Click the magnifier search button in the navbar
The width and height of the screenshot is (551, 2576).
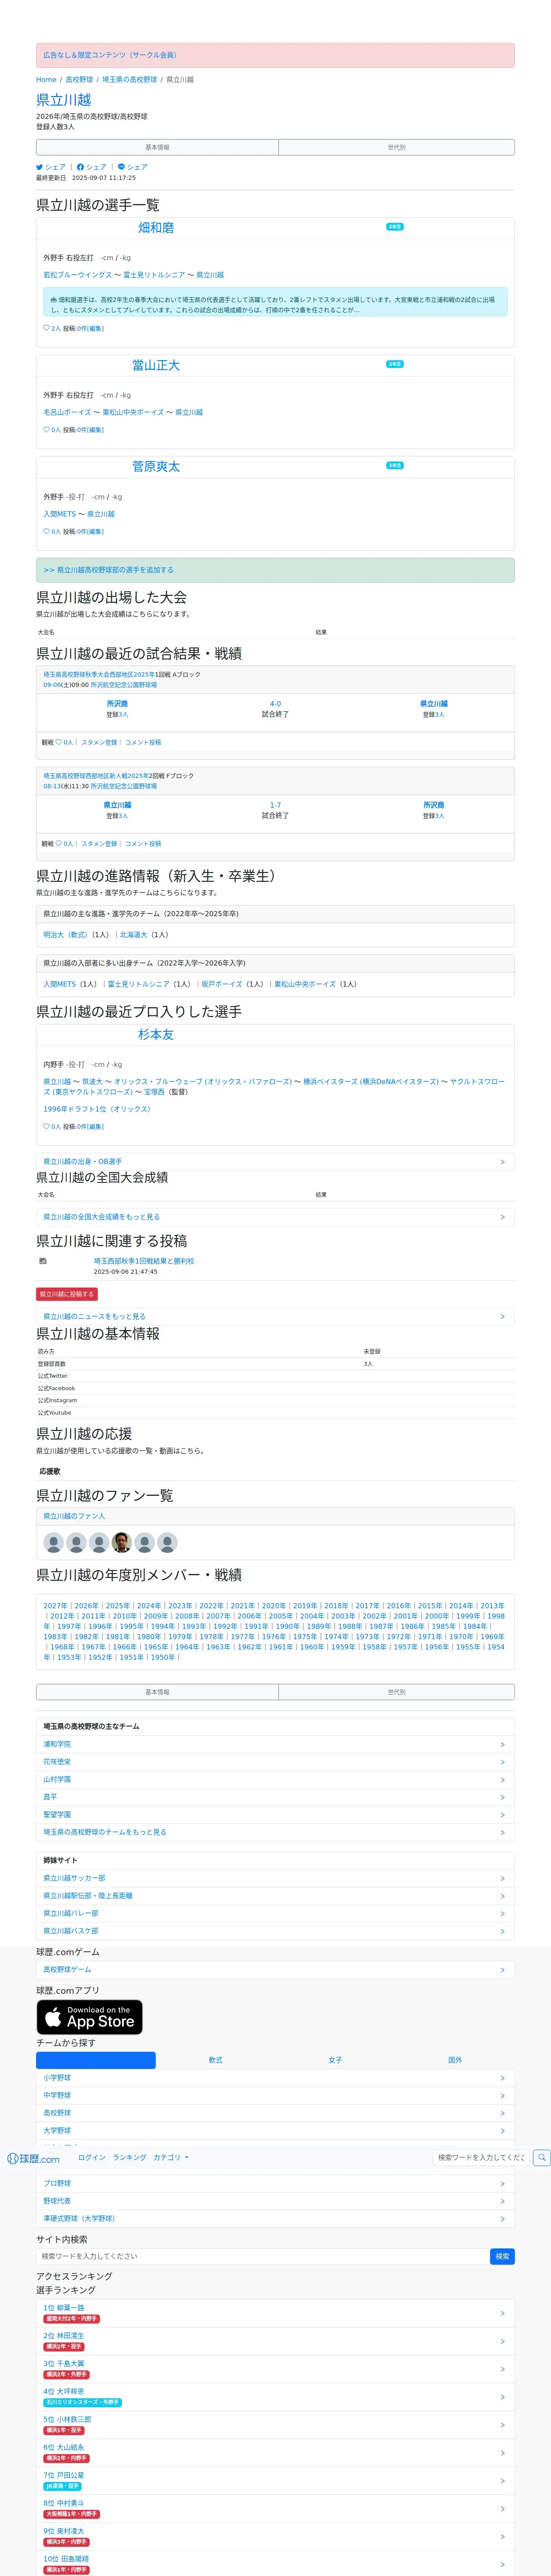(x=542, y=2157)
